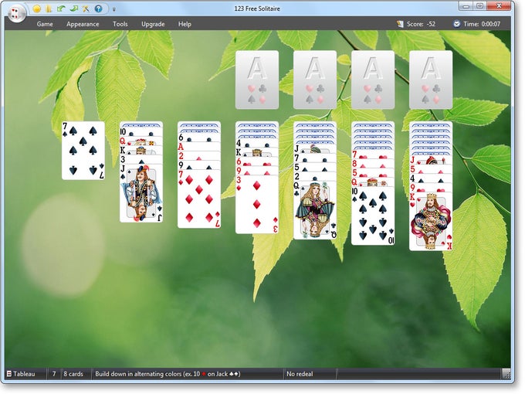Click the score sheet icon beside Score

point(400,24)
